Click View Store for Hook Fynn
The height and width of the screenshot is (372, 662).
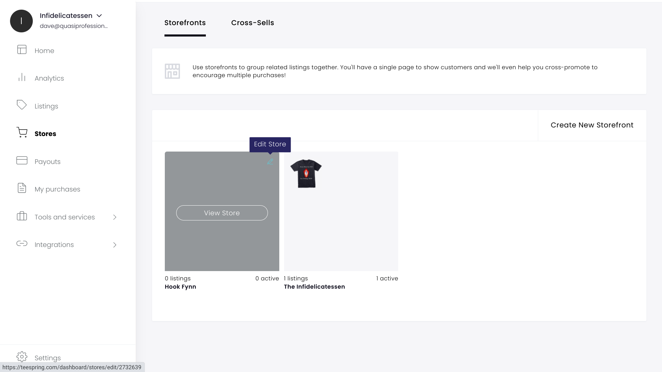[222, 213]
